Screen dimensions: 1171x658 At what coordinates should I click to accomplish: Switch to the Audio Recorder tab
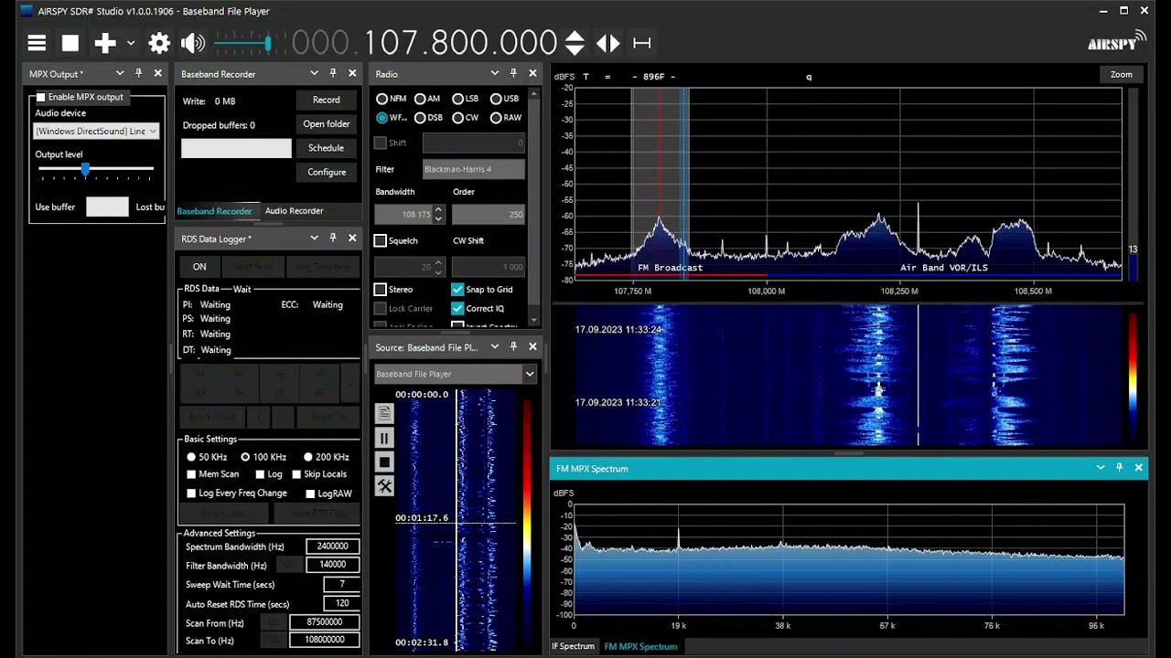(x=294, y=211)
